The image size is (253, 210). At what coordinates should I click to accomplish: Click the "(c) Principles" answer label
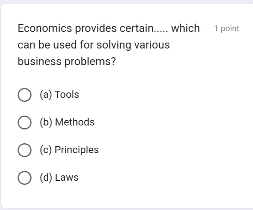pos(69,150)
